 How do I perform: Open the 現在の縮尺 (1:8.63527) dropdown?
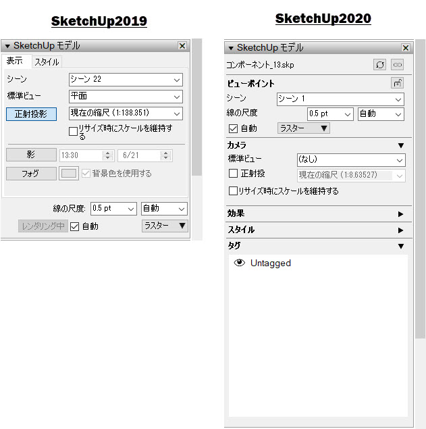pyautogui.click(x=351, y=176)
